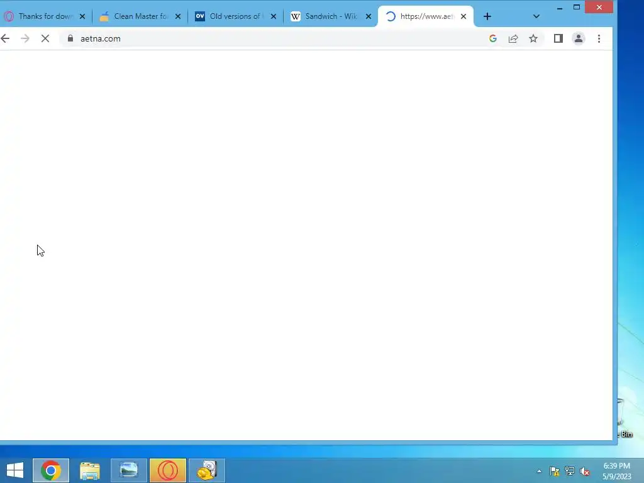Close the Sandwich Wikipedia tab
644x483 pixels.
pyautogui.click(x=369, y=16)
